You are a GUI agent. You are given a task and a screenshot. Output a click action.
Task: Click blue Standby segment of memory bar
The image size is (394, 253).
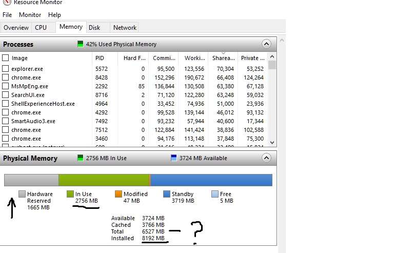[x=211, y=180]
